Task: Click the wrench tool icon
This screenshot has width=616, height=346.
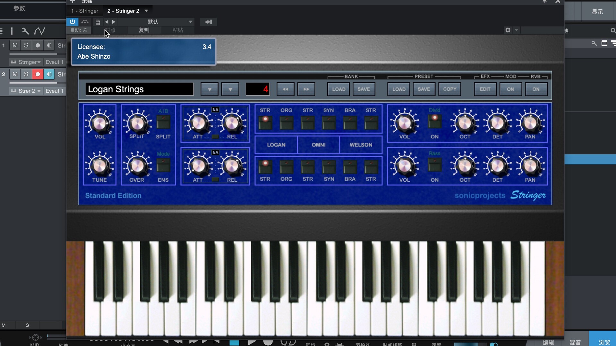Action: point(25,31)
